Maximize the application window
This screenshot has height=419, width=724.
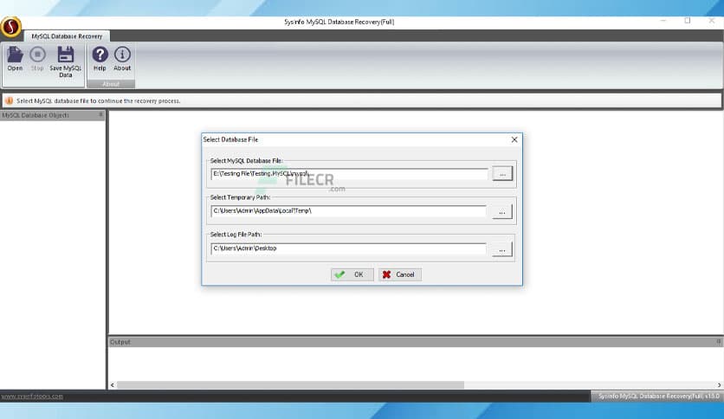[688, 21]
